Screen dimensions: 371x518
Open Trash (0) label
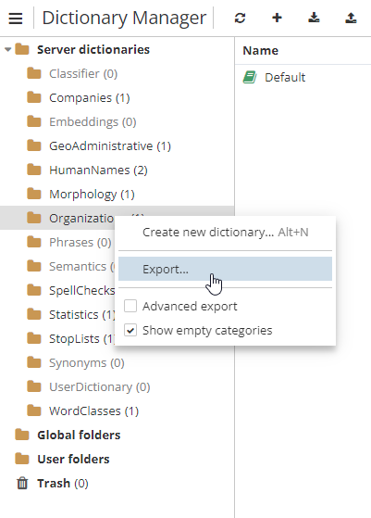(x=63, y=484)
